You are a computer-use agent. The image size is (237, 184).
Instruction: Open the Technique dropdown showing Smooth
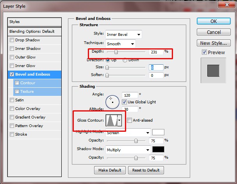tap(121, 44)
